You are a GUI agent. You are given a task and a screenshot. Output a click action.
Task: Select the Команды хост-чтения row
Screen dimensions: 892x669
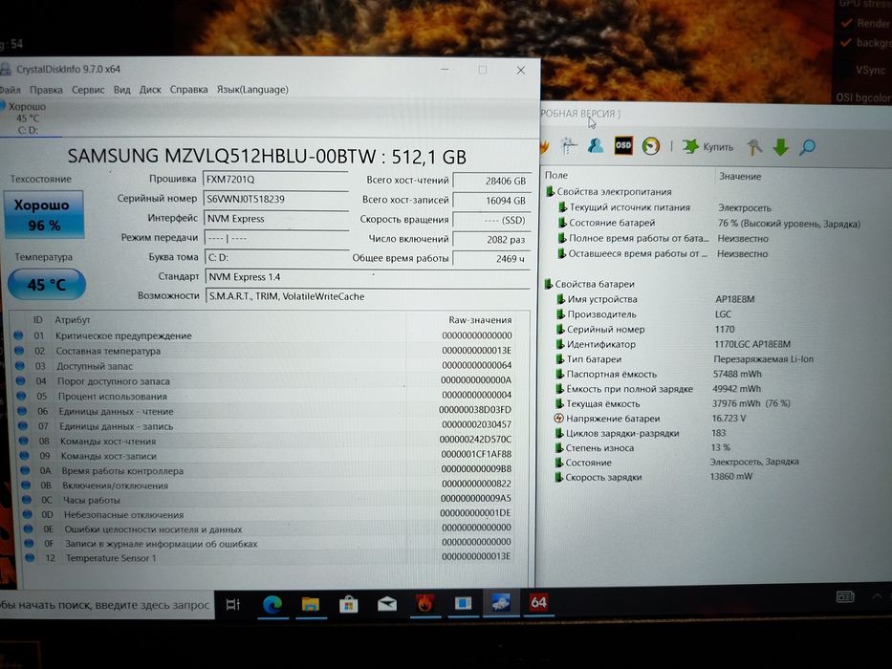pos(265,441)
